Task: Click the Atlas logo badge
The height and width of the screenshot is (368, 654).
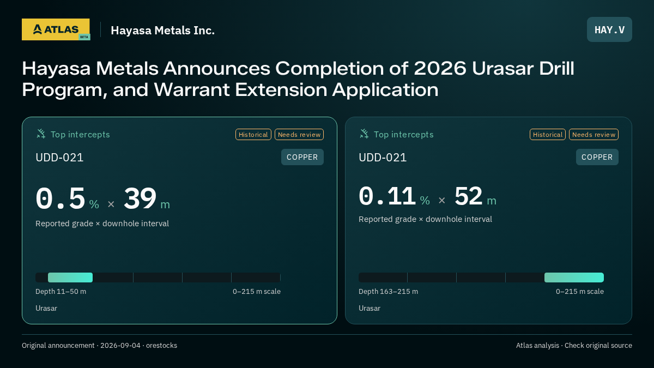Action: tap(56, 29)
